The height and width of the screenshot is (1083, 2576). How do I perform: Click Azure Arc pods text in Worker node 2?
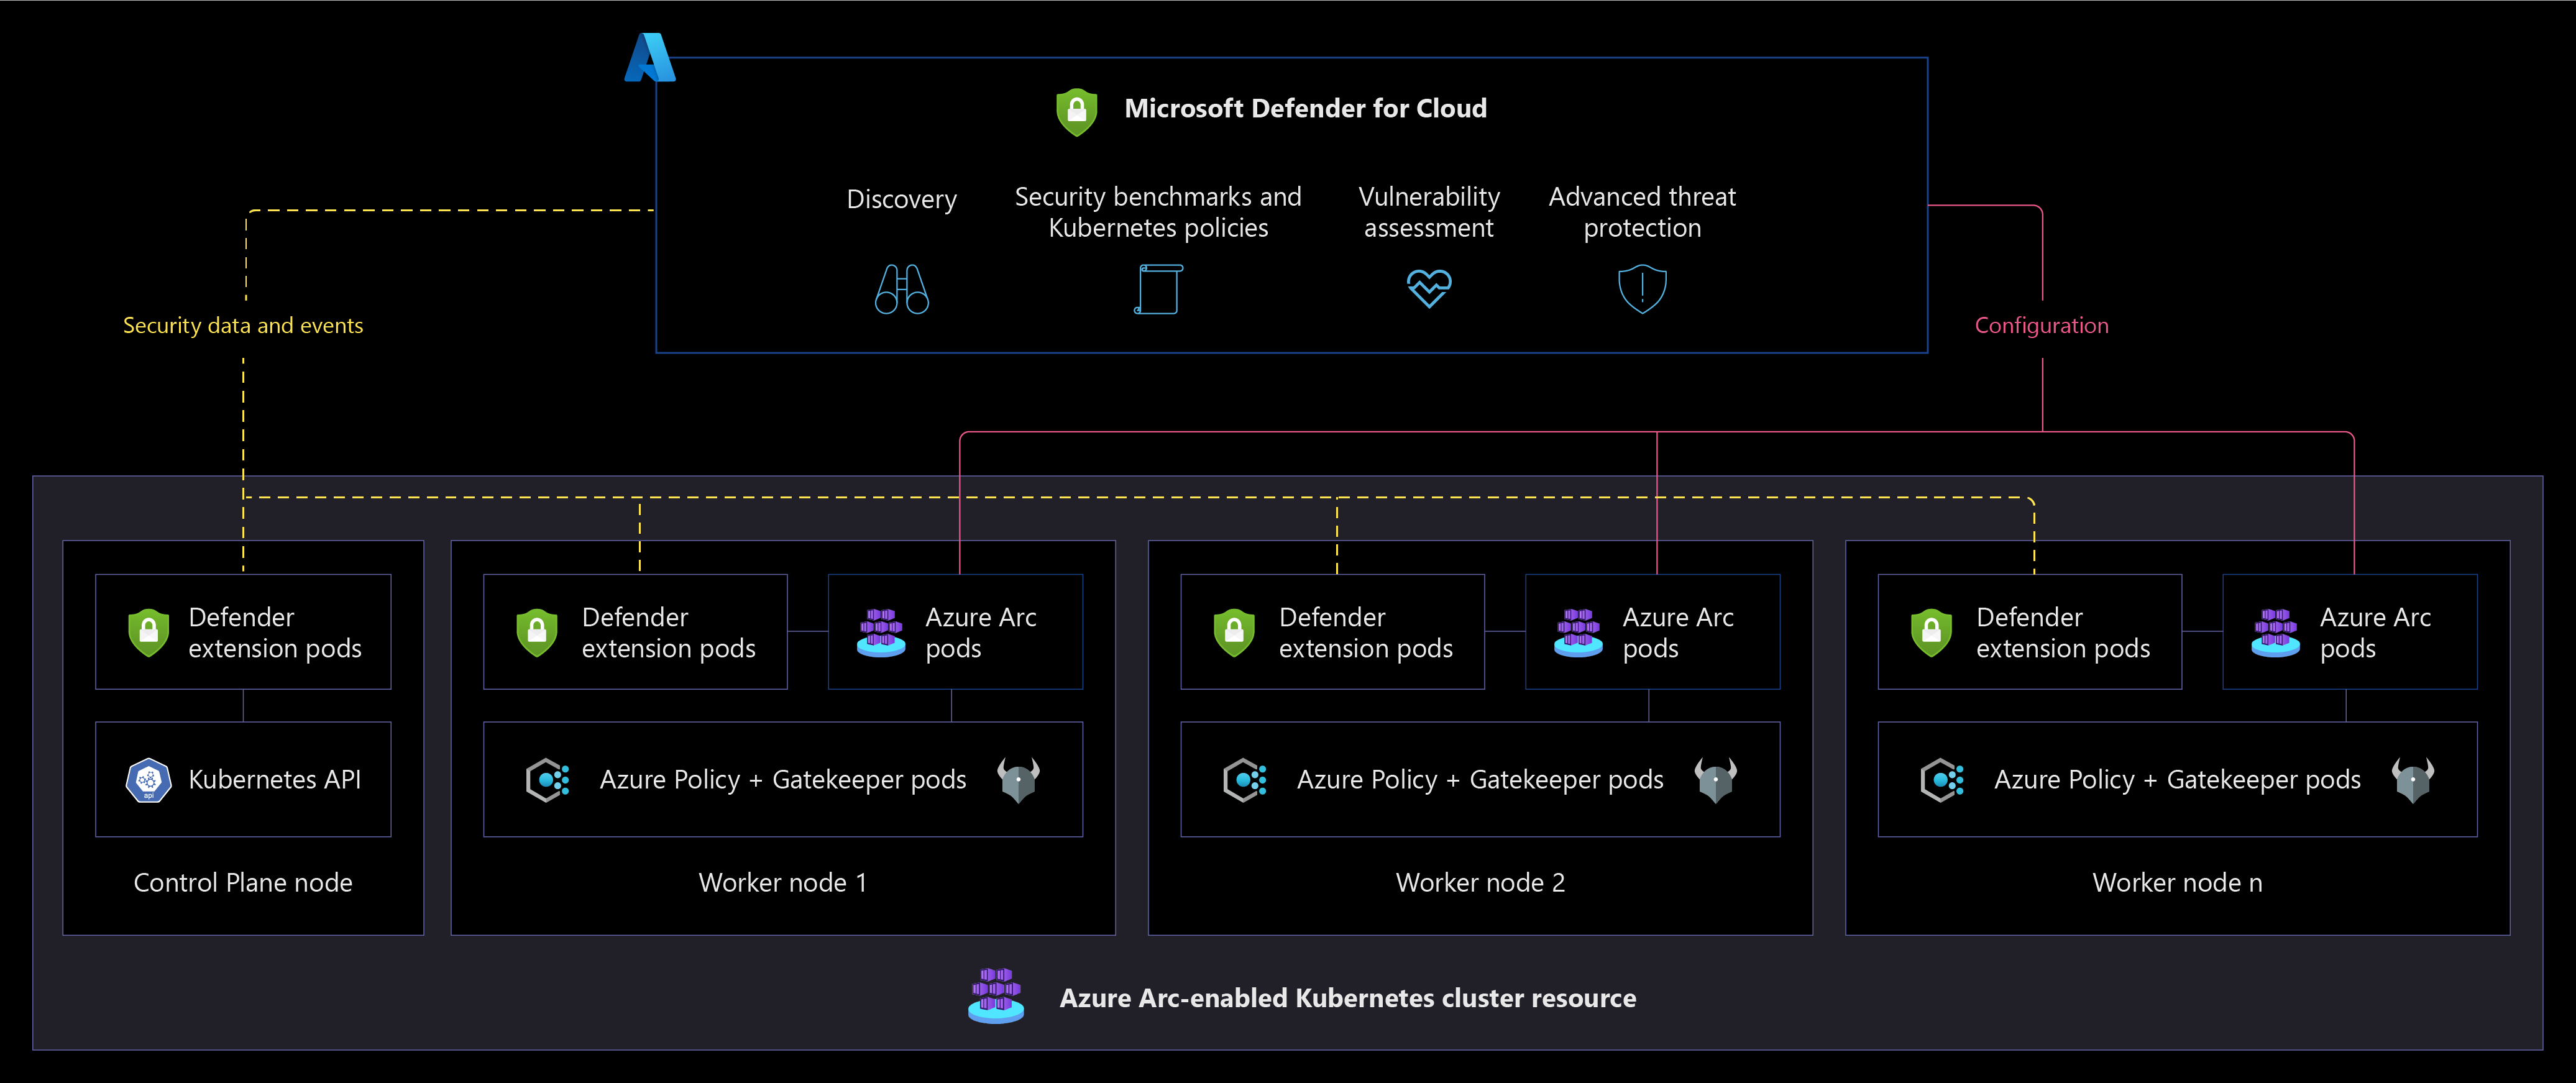click(x=1678, y=633)
